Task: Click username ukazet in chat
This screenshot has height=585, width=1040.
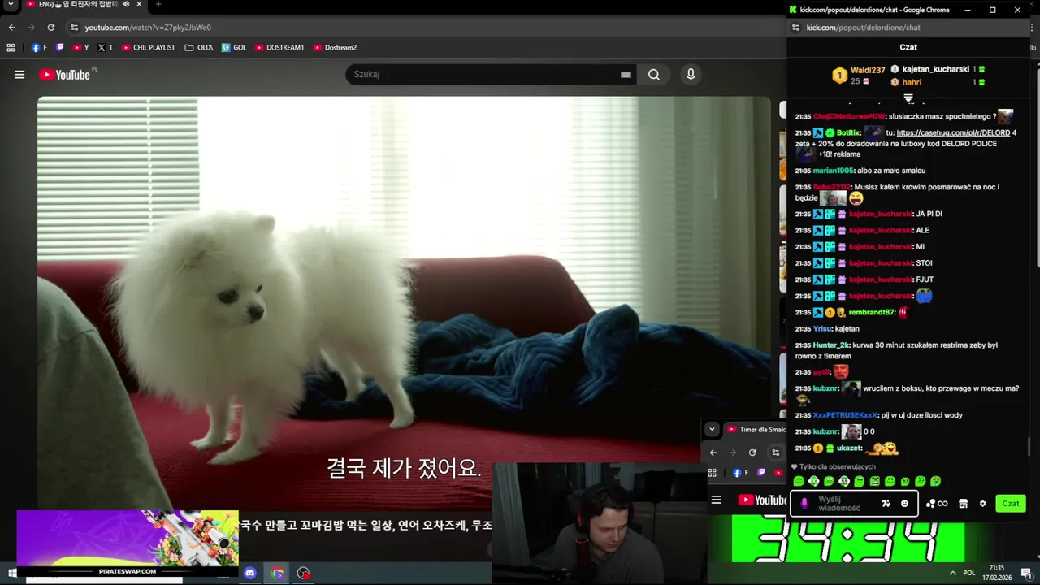Action: [x=849, y=448]
